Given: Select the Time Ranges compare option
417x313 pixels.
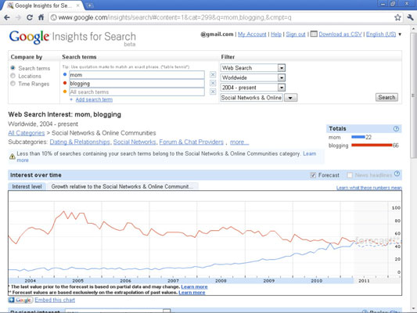Looking at the screenshot, I should coord(13,84).
